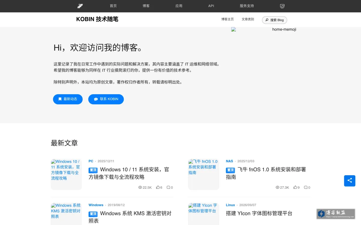Click the 最新文章 heading
361x225 pixels.
click(64, 143)
